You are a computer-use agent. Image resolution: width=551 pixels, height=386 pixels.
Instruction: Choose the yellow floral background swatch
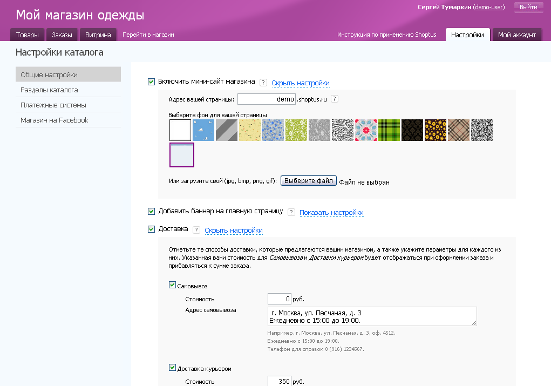(x=250, y=130)
